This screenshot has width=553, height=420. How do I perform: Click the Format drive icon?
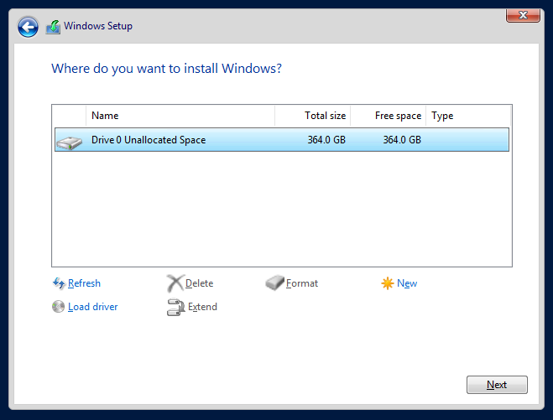click(274, 283)
